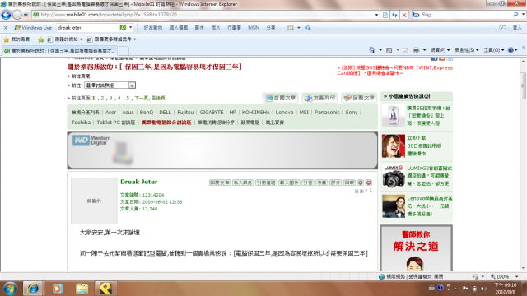The image size is (527, 296).
Task: Click the yellow app icon on taskbar
Action: (x=105, y=289)
